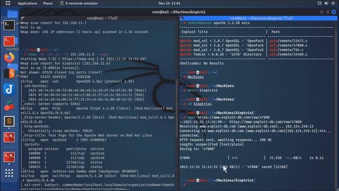Screen dimensions: 339x191
Task: Click the 22/tcp open ssh line
Action: click(77, 81)
